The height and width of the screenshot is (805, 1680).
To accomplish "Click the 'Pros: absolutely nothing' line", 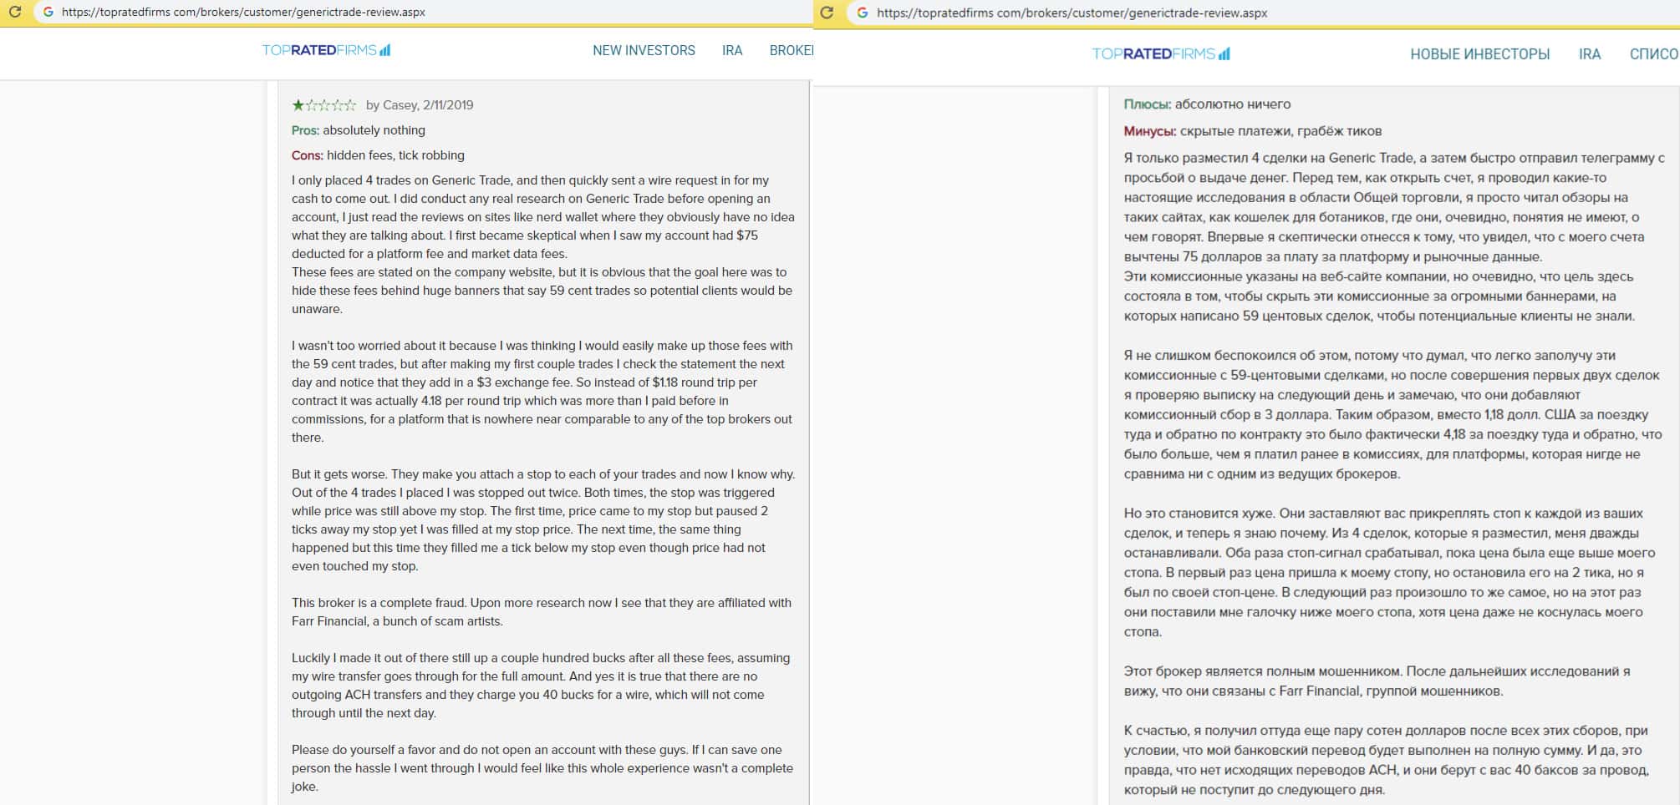I will click(359, 130).
